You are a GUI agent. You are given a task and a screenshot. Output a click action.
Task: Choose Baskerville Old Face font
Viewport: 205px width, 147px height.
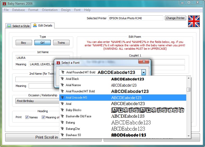click(x=123, y=116)
